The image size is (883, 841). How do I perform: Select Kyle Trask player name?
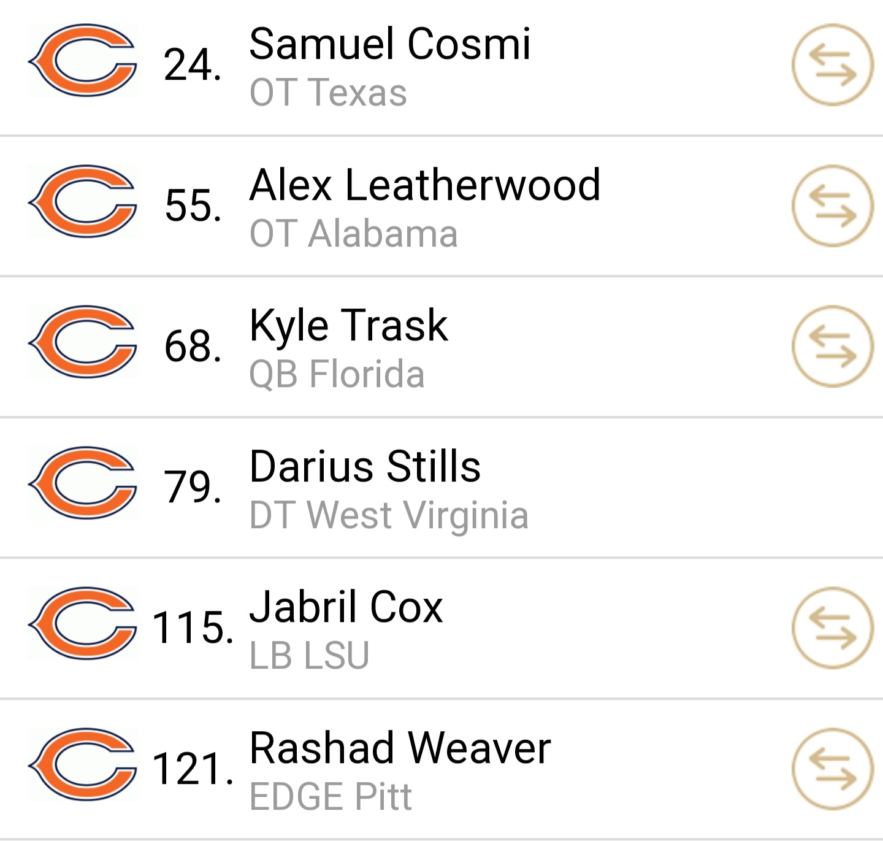[349, 326]
